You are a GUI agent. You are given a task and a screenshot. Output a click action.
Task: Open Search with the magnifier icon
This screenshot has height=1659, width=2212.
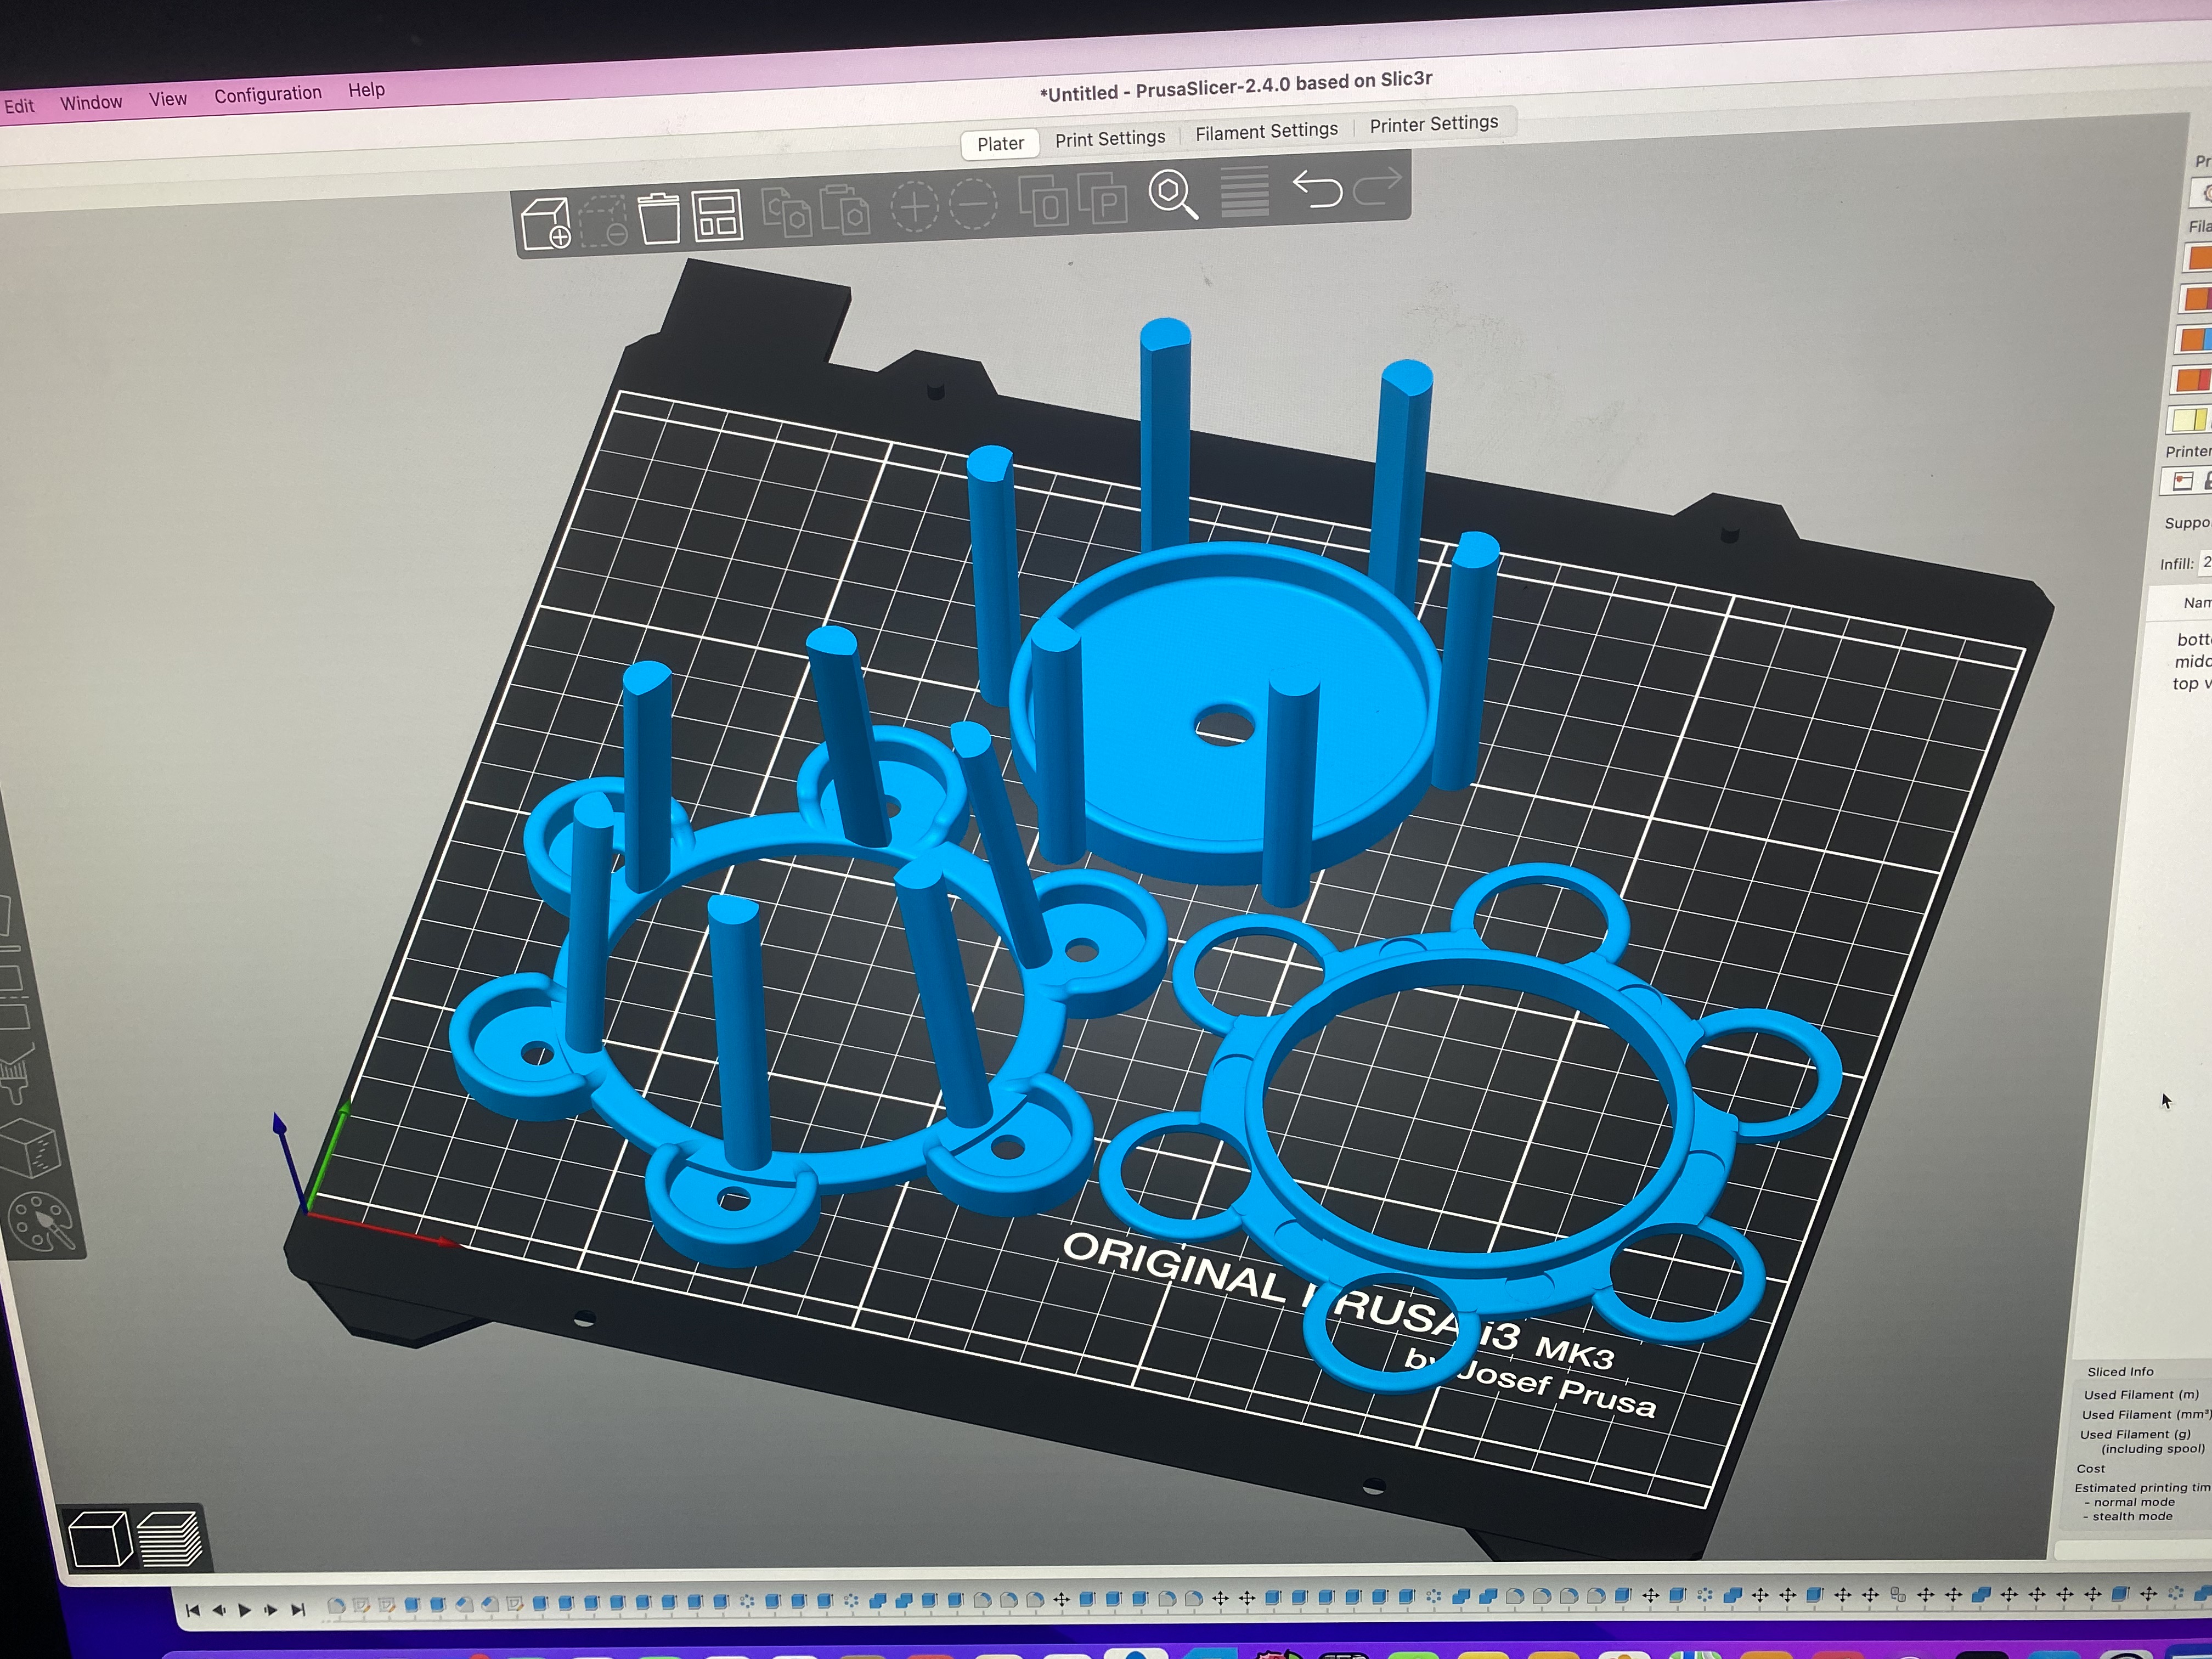1173,193
